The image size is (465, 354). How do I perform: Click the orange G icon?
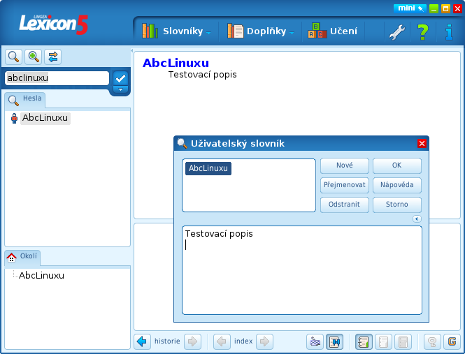point(452,341)
